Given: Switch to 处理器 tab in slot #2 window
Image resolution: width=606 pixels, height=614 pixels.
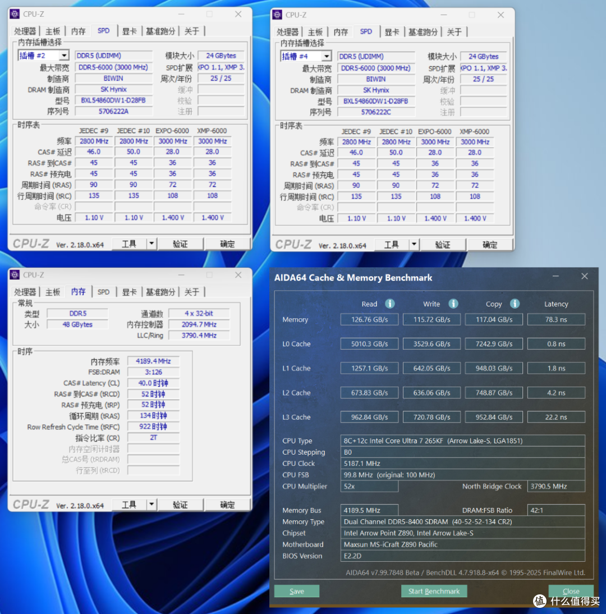Looking at the screenshot, I should (x=25, y=31).
